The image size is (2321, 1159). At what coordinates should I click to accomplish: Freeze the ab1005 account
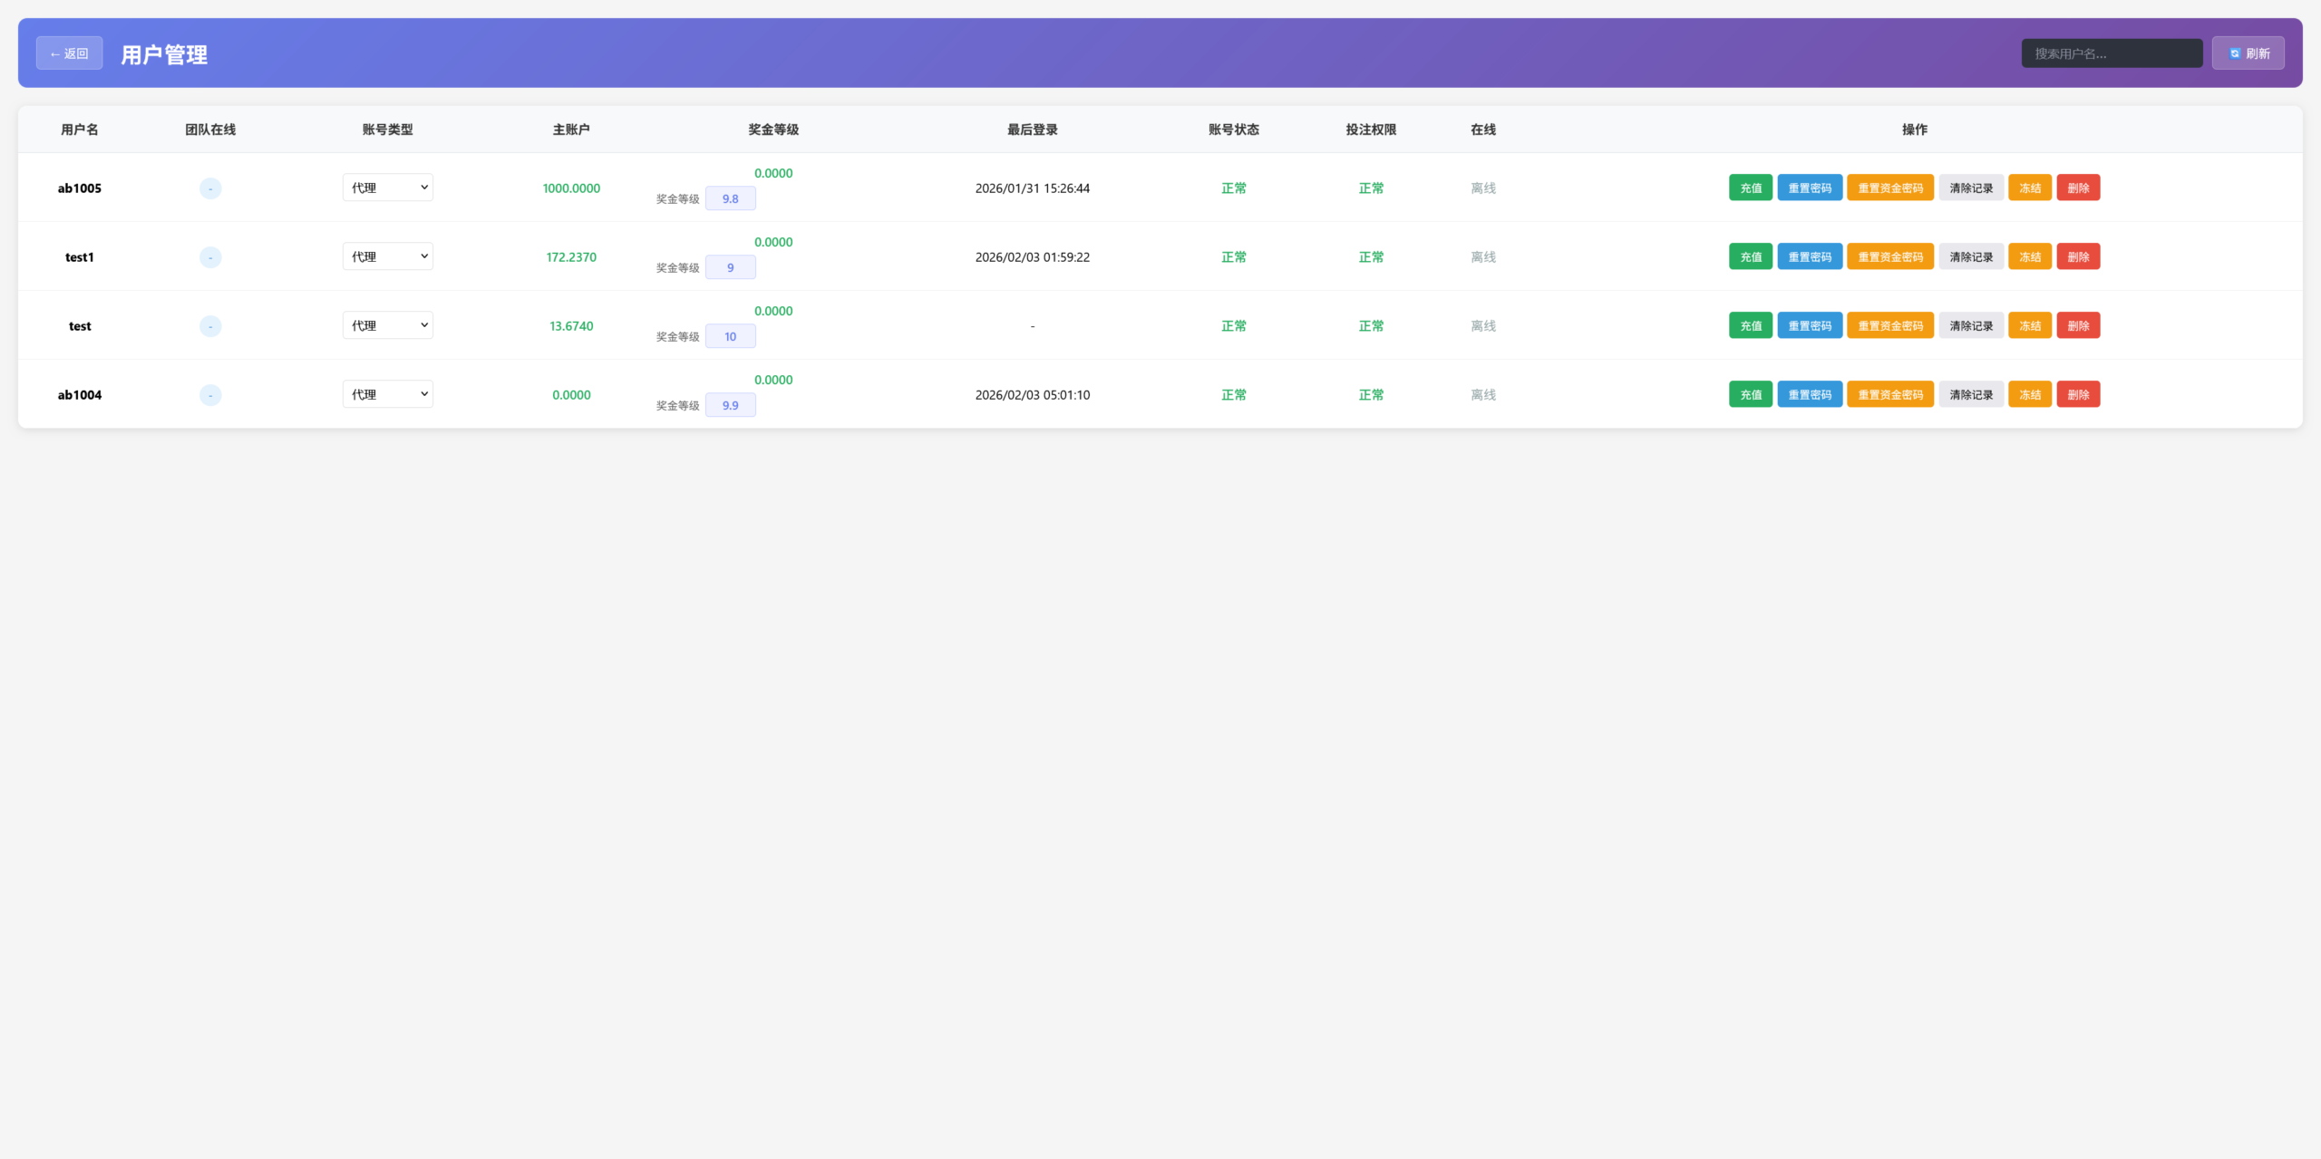coord(2029,188)
